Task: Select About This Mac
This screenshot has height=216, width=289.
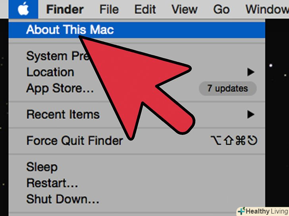Action: click(137, 30)
